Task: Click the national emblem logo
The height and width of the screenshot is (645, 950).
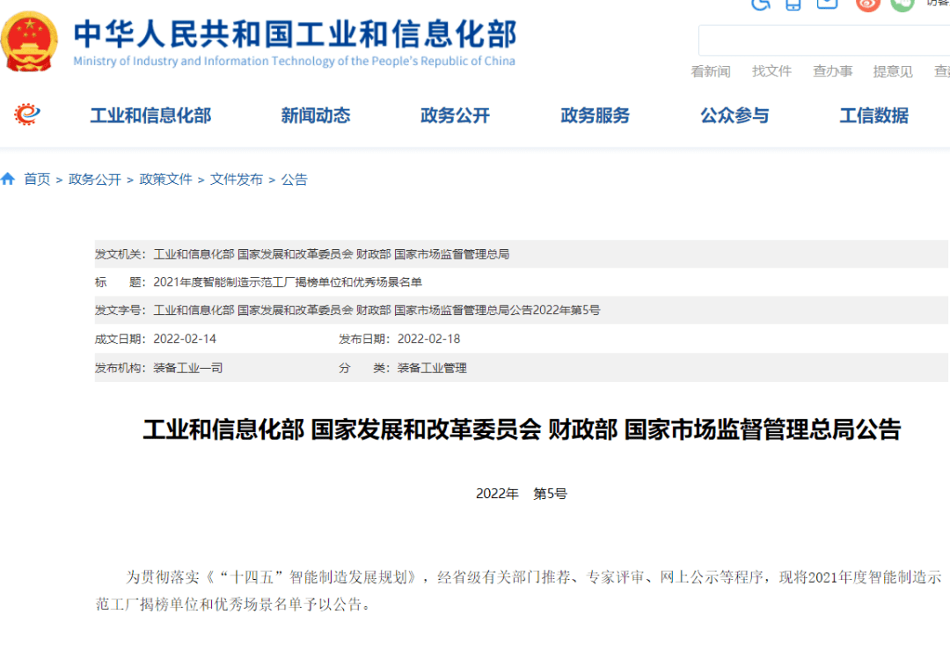Action: pyautogui.click(x=29, y=41)
